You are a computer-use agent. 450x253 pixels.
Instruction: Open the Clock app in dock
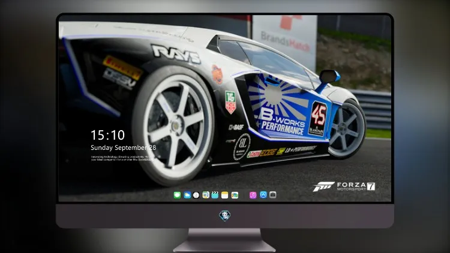[196, 195]
